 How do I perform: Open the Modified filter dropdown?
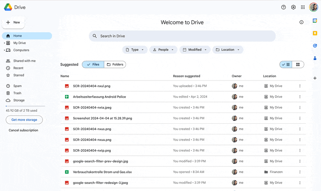pyautogui.click(x=195, y=50)
